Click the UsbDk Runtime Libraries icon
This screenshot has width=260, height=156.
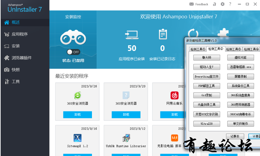[126, 138]
